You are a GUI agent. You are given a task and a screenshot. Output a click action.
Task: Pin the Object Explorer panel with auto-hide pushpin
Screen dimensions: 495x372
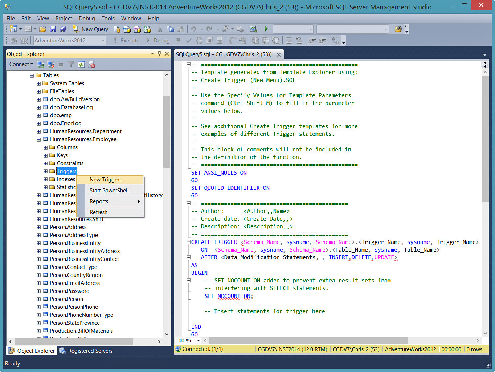click(159, 54)
